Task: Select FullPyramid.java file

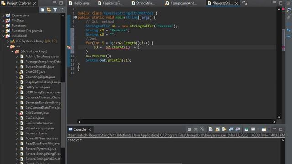Action: point(37,87)
